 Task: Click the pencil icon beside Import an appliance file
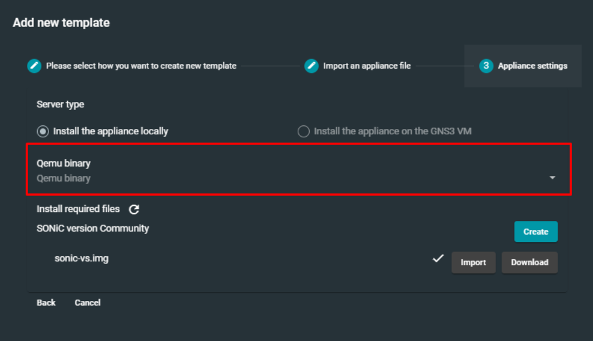pos(311,66)
